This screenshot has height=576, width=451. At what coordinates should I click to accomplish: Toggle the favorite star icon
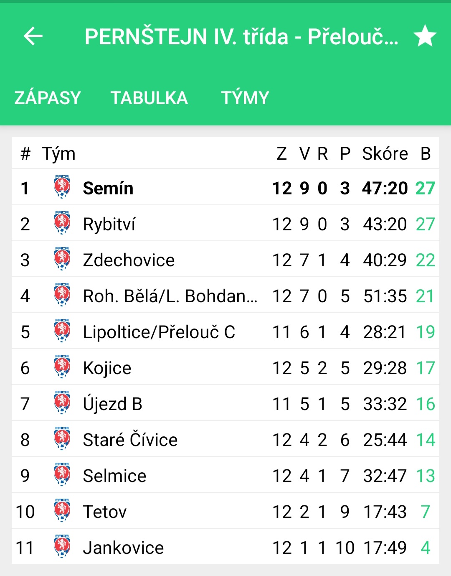pos(425,36)
